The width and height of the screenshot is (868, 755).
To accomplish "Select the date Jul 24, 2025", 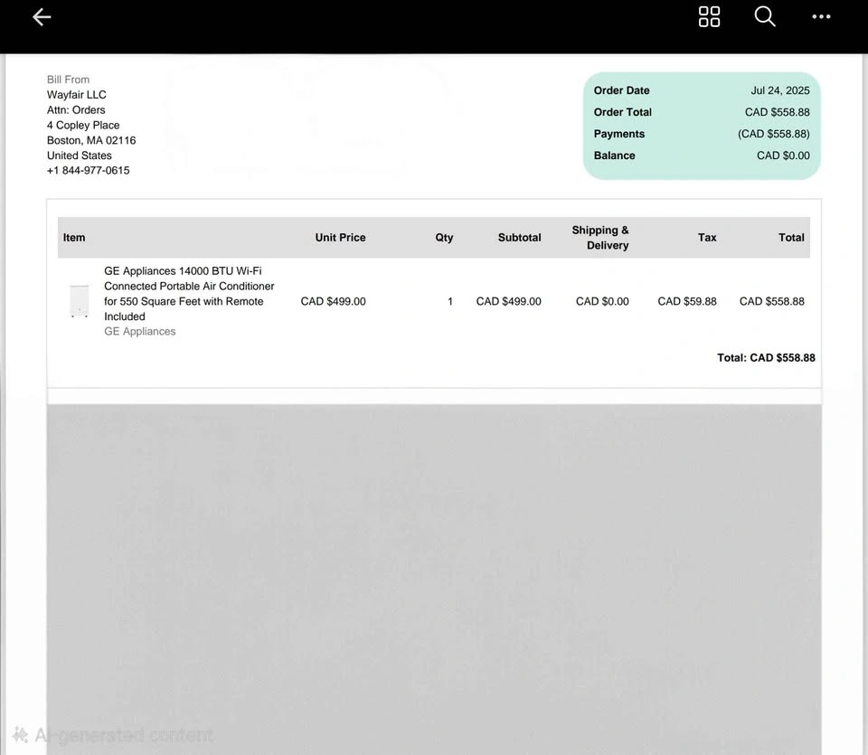I will coord(780,90).
